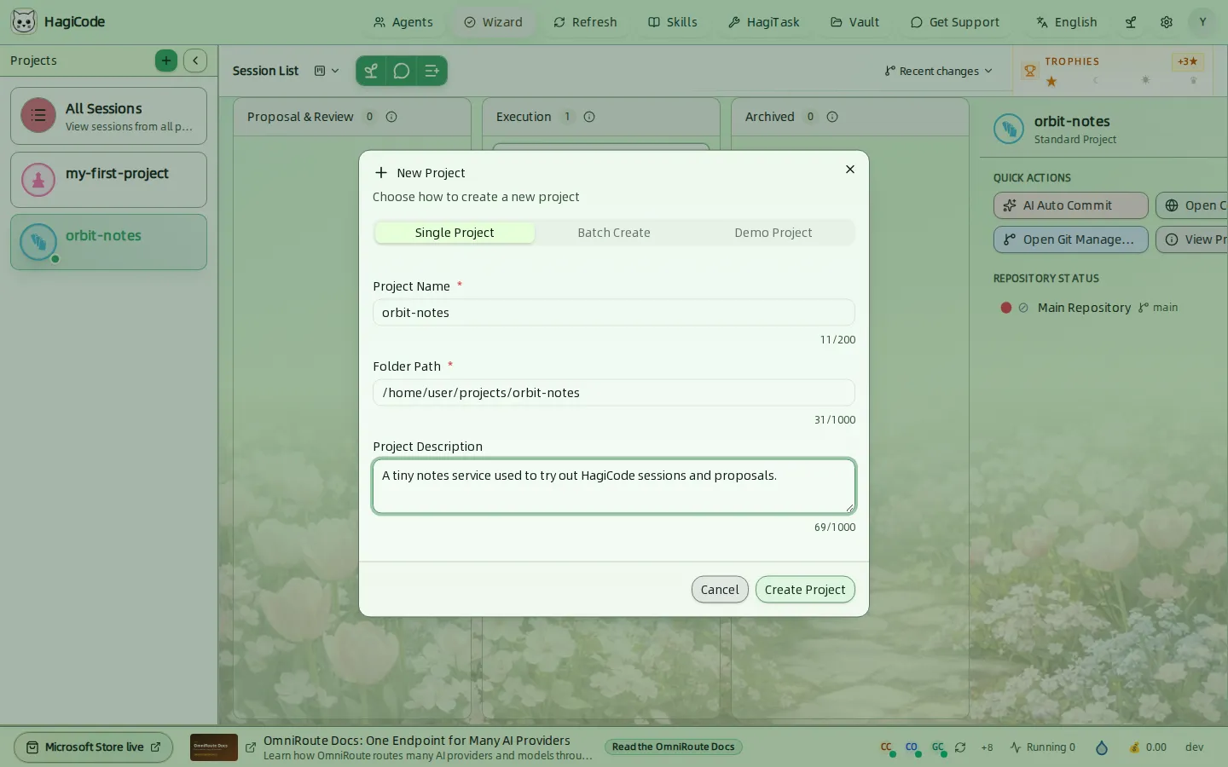Click the list-plus icon in the session toolbar

(432, 71)
